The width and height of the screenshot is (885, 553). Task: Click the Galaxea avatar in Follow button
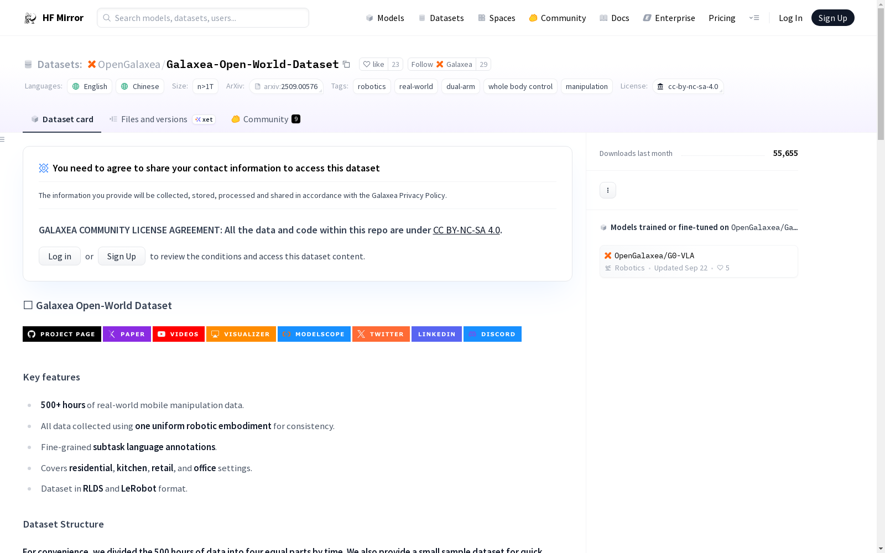(440, 64)
